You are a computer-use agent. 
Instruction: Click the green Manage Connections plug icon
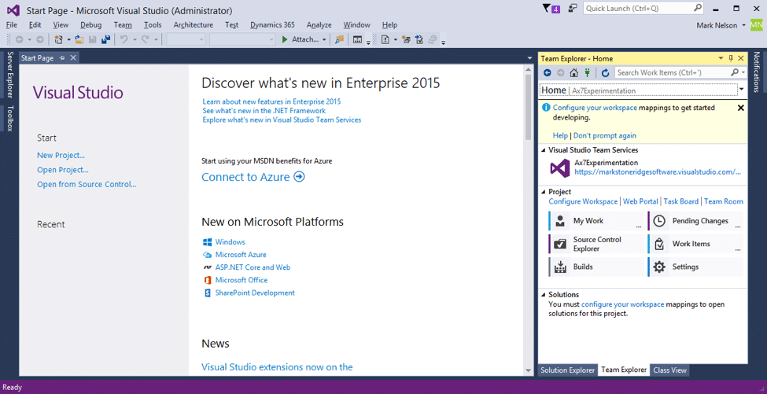coord(588,73)
